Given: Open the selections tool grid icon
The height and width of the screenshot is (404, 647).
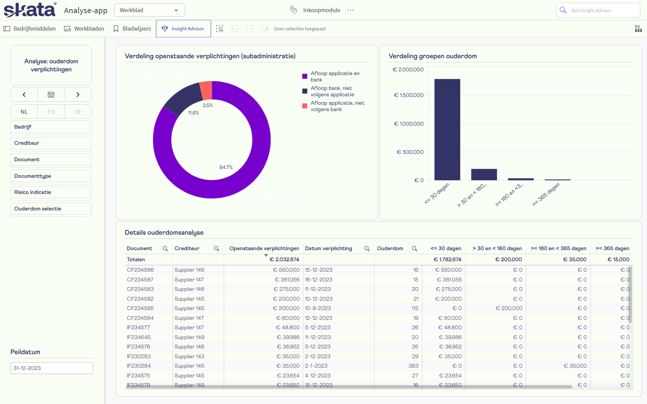Looking at the screenshot, I should pos(638,29).
